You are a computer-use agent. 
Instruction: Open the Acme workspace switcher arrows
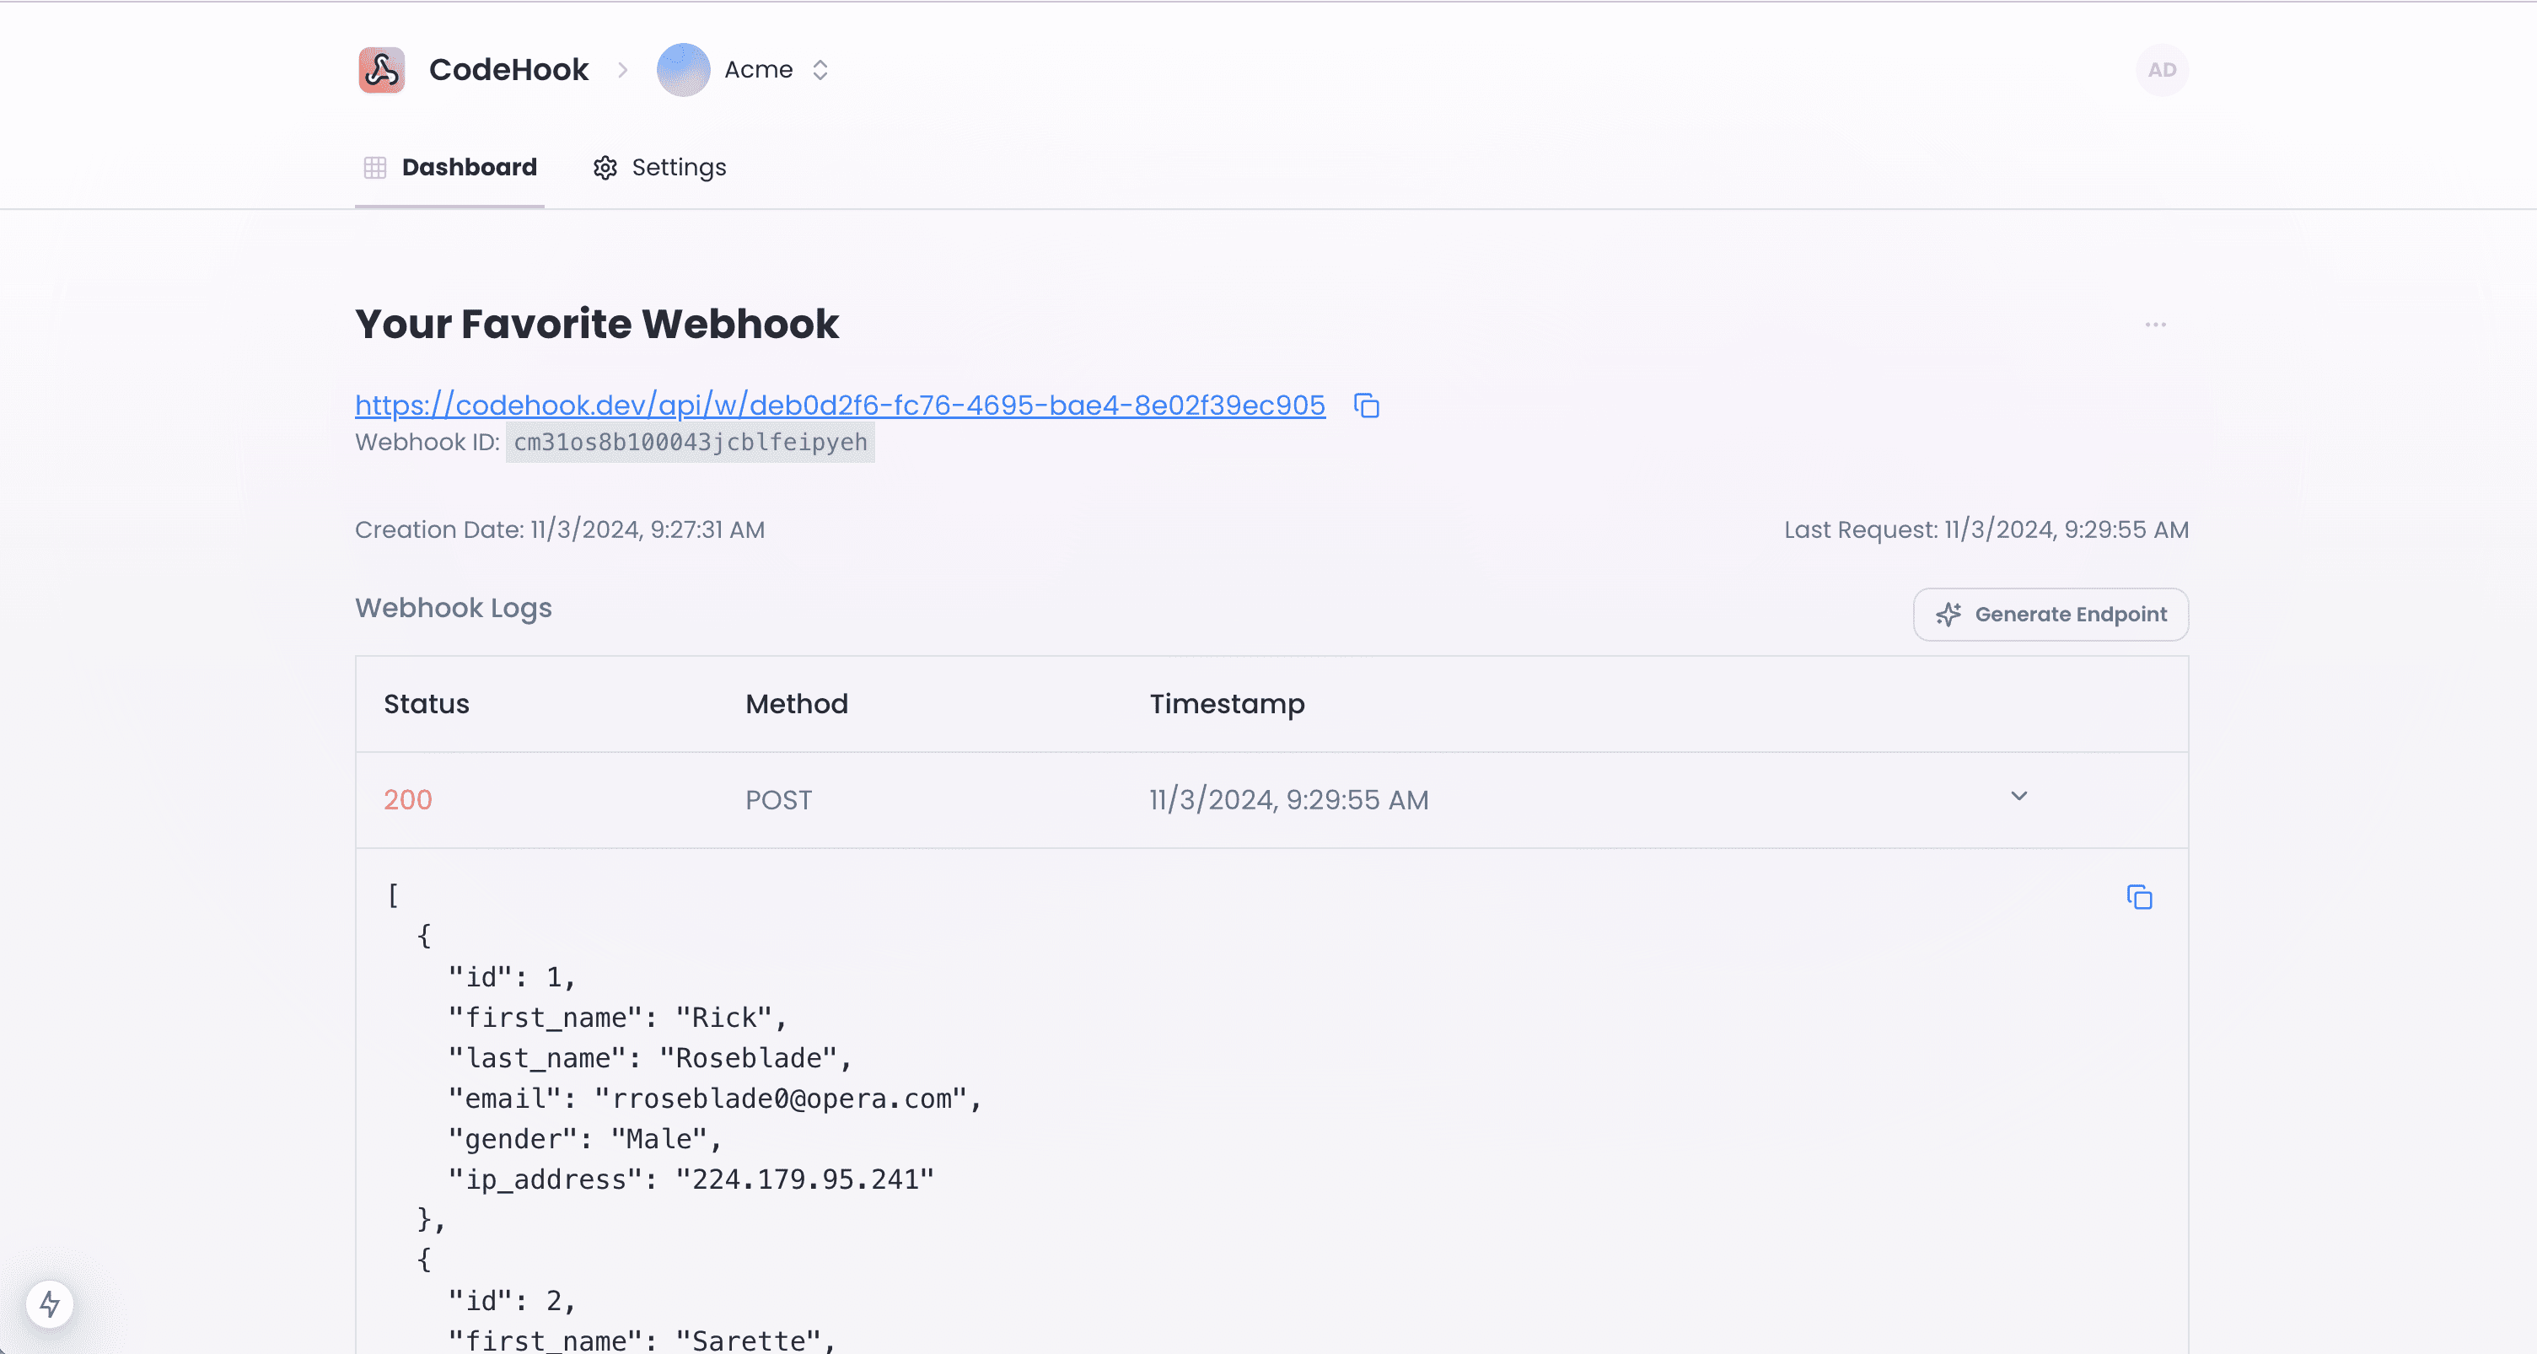820,70
